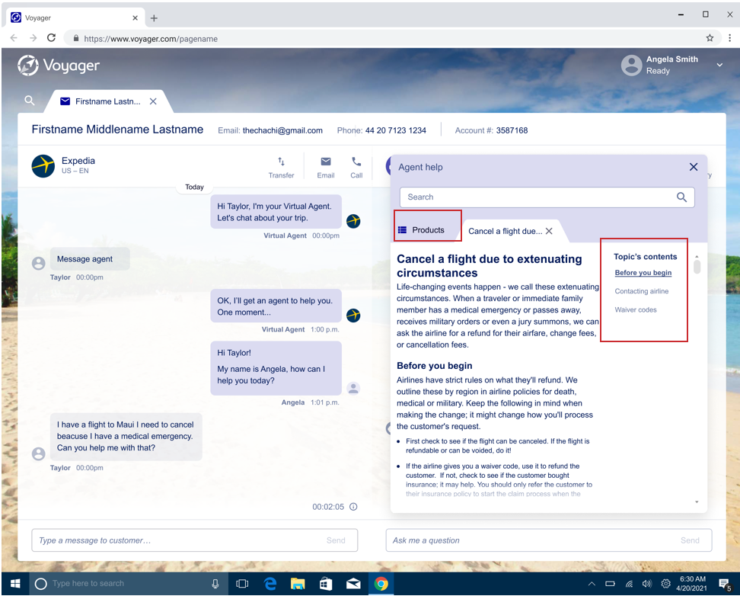Click the info icon beside the 00:02:05 timer

pyautogui.click(x=353, y=507)
